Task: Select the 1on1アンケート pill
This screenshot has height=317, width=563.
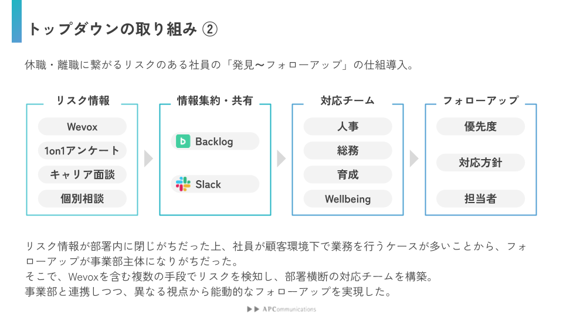Action: 82,151
